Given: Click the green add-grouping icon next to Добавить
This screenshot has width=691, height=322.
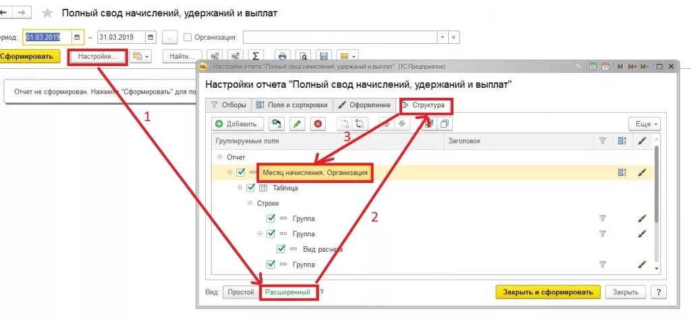Looking at the screenshot, I should coord(277,124).
